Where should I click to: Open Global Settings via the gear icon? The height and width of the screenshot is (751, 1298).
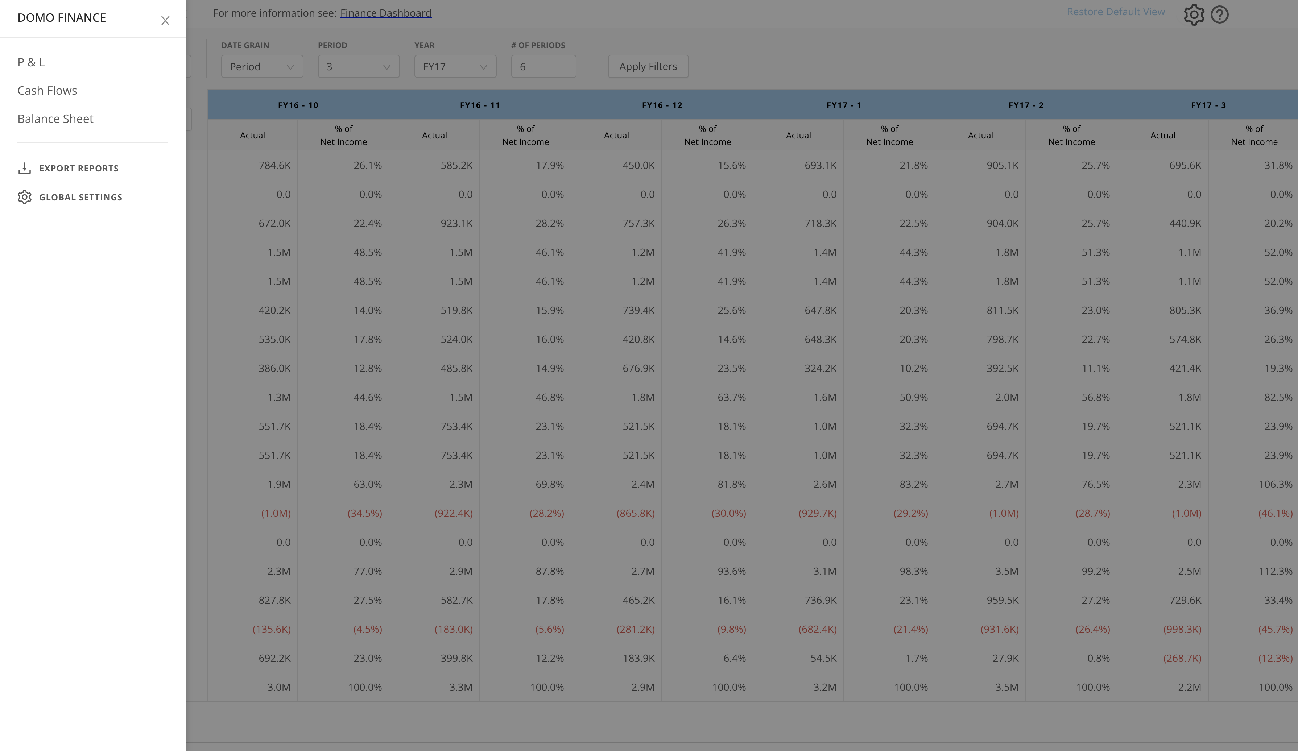[25, 197]
